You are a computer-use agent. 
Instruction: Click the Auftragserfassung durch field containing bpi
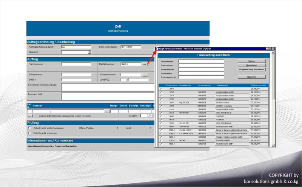pos(76,47)
